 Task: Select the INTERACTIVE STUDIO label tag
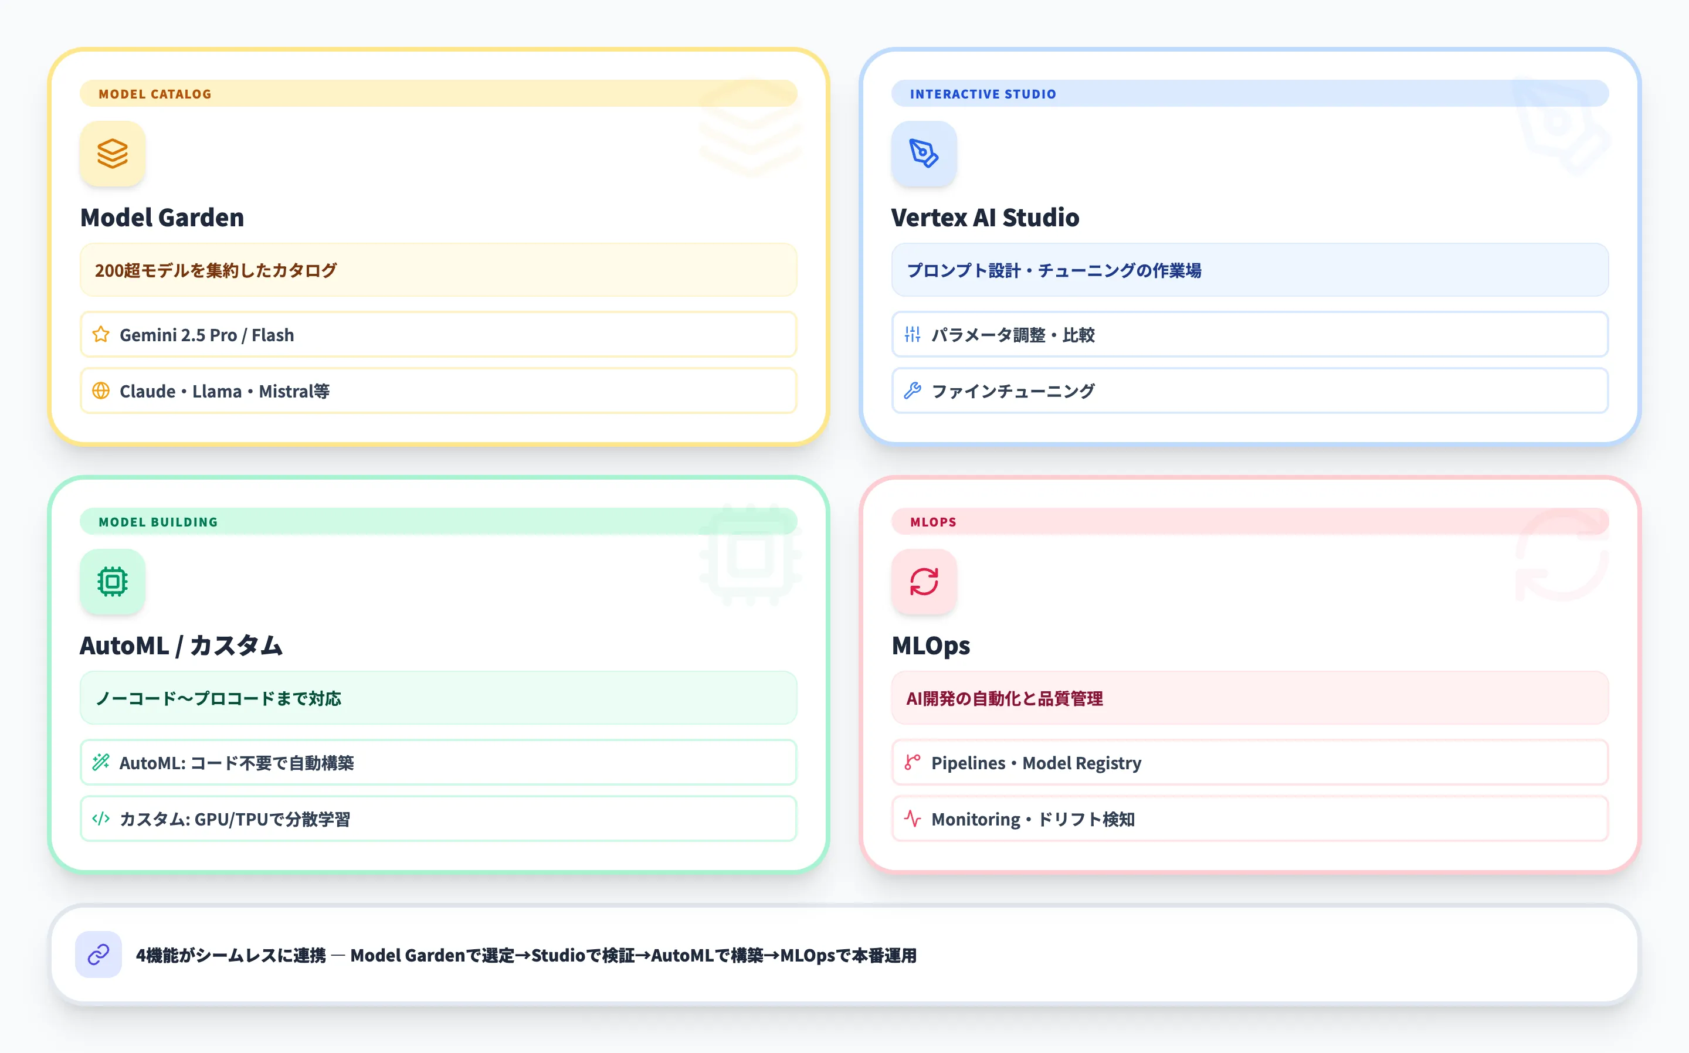pyautogui.click(x=982, y=94)
